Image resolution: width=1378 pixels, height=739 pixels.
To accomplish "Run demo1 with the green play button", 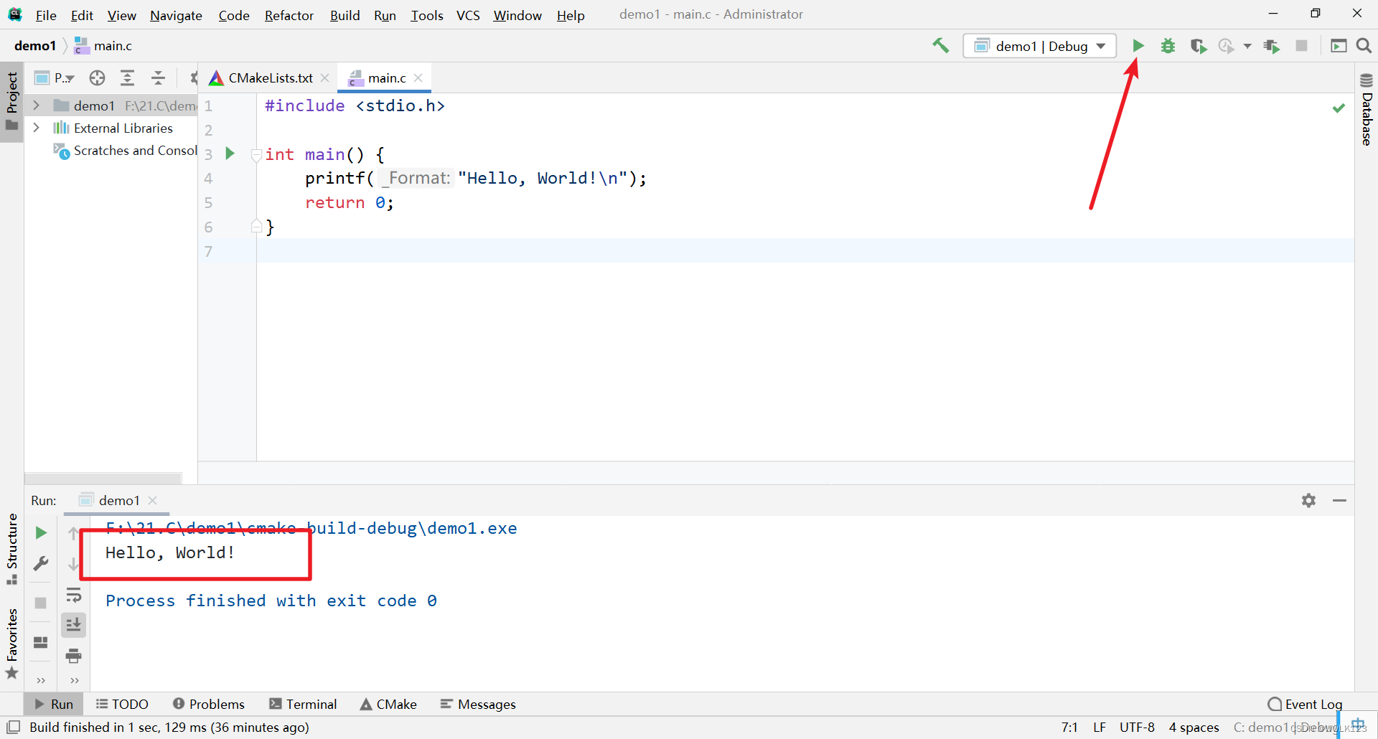I will point(1138,46).
